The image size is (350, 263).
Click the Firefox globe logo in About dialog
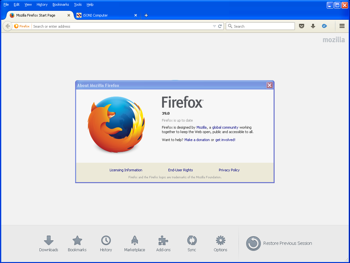click(116, 124)
